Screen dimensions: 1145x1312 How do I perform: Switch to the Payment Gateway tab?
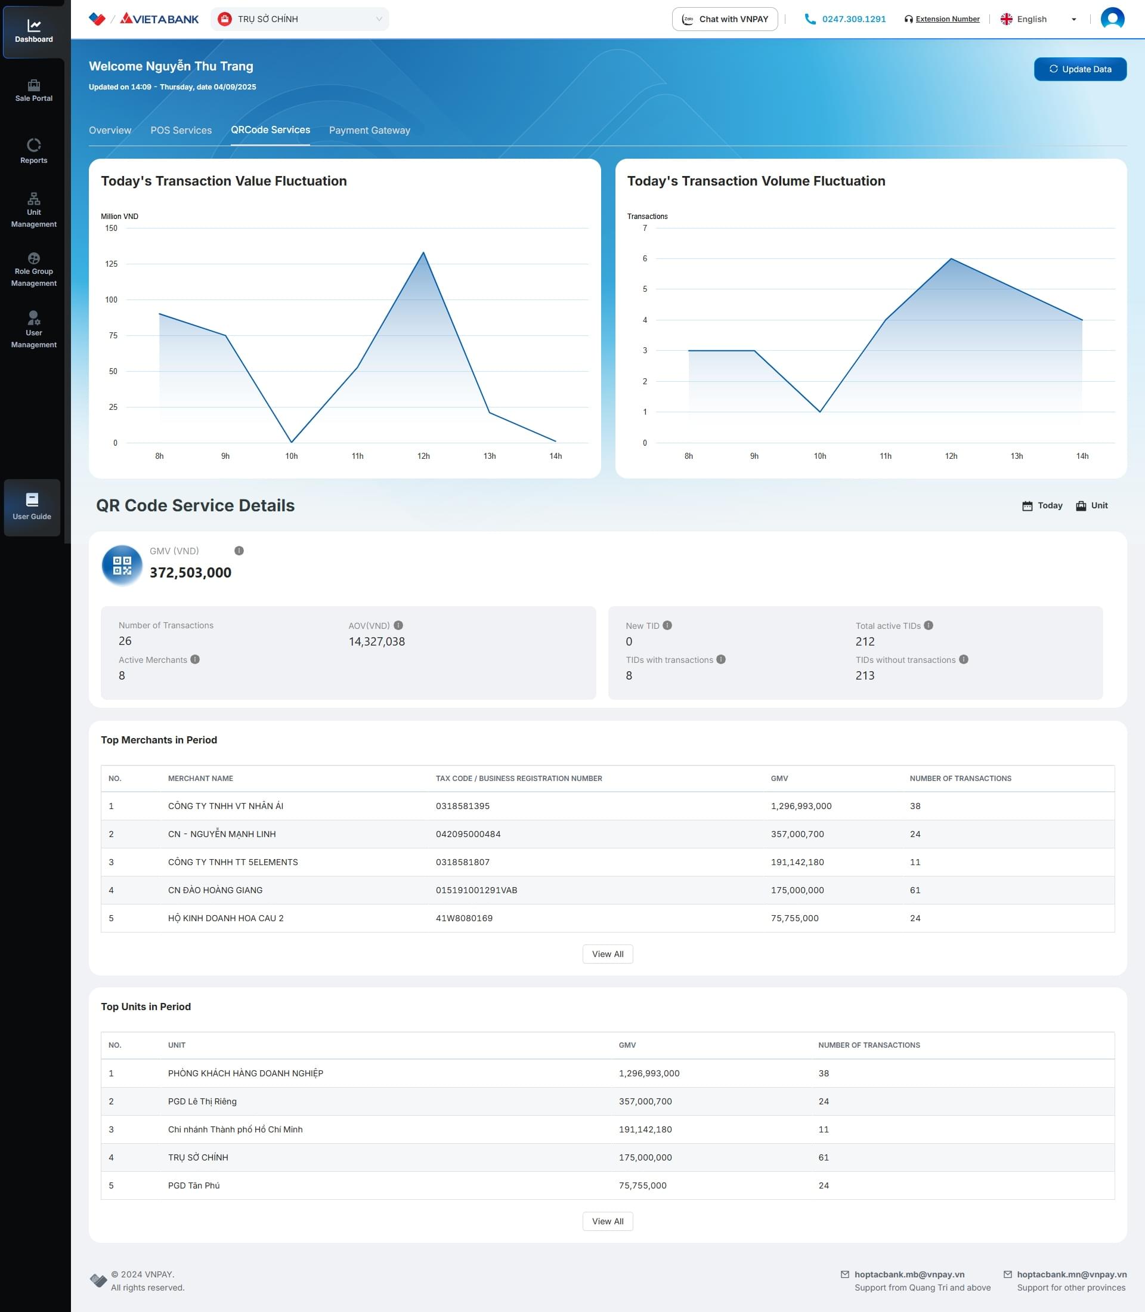point(369,130)
